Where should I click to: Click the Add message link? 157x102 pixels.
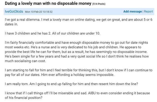132,11
